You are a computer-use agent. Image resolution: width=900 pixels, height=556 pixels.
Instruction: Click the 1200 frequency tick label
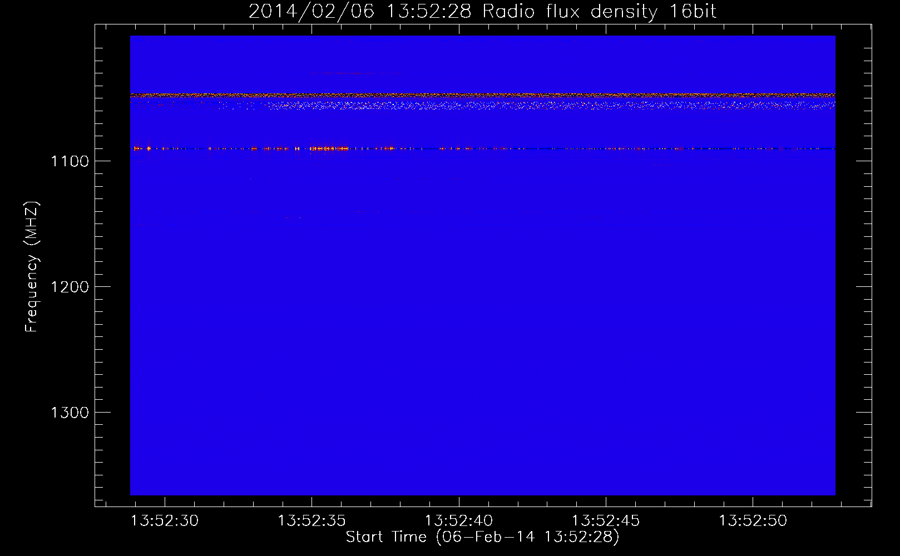(x=70, y=287)
